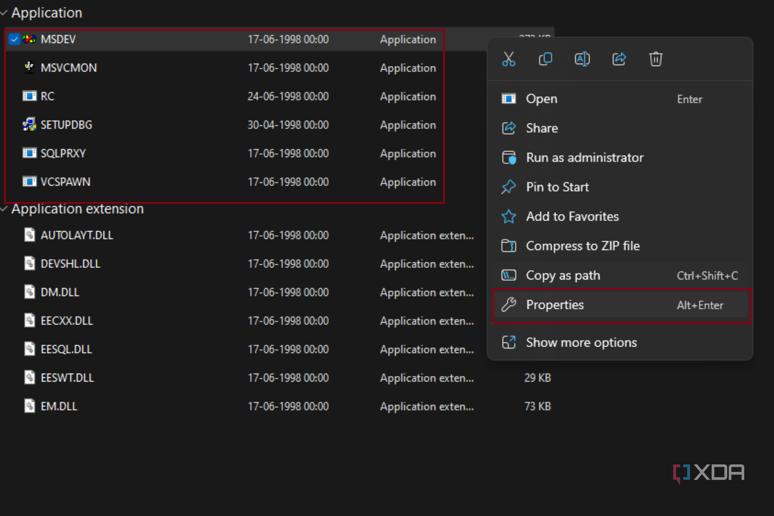774x516 pixels.
Task: Choose Share from the context menu
Action: pyautogui.click(x=620, y=128)
